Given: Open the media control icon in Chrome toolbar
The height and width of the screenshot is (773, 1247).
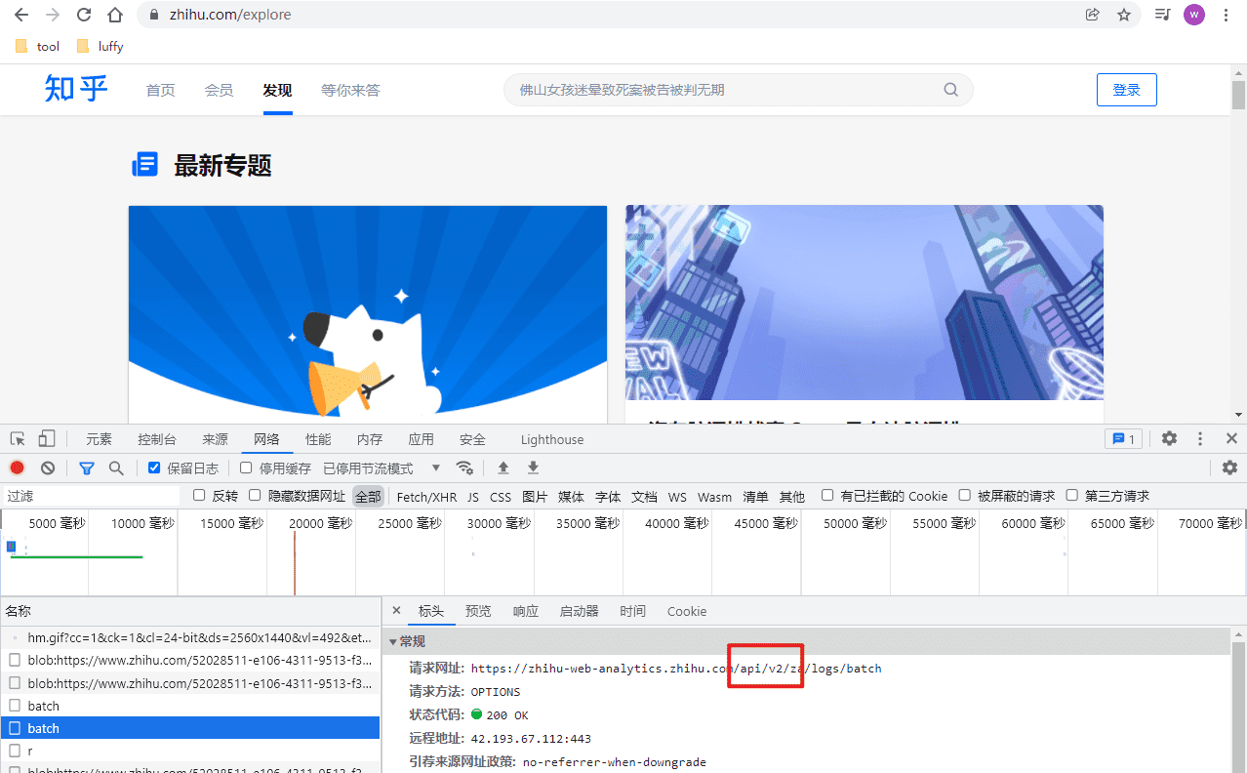Looking at the screenshot, I should coord(1163,15).
